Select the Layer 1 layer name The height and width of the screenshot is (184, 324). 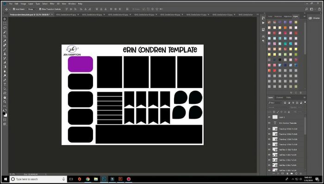(282, 117)
